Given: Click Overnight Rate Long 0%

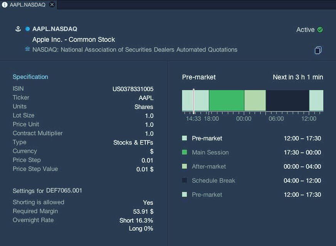Looking at the screenshot, I should [x=141, y=228].
